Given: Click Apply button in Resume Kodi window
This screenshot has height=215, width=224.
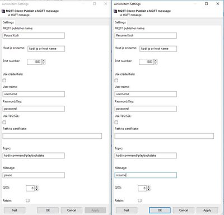Looking at the screenshot, I should (207, 211).
